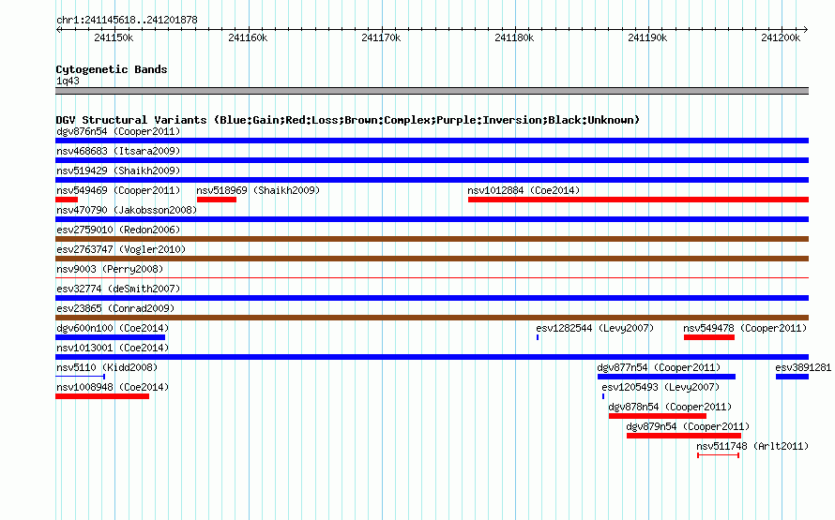The height and width of the screenshot is (520, 835).
Task: Click the 241160k ruler tick label
Action: 248,37
